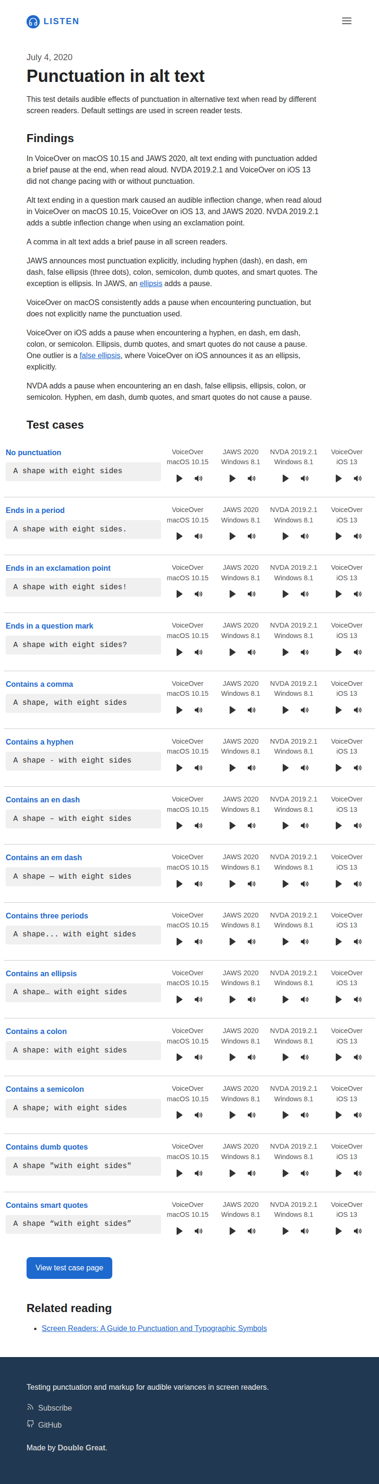
Task: Mute NVDA audio for Contains an em dash
Action: click(305, 884)
